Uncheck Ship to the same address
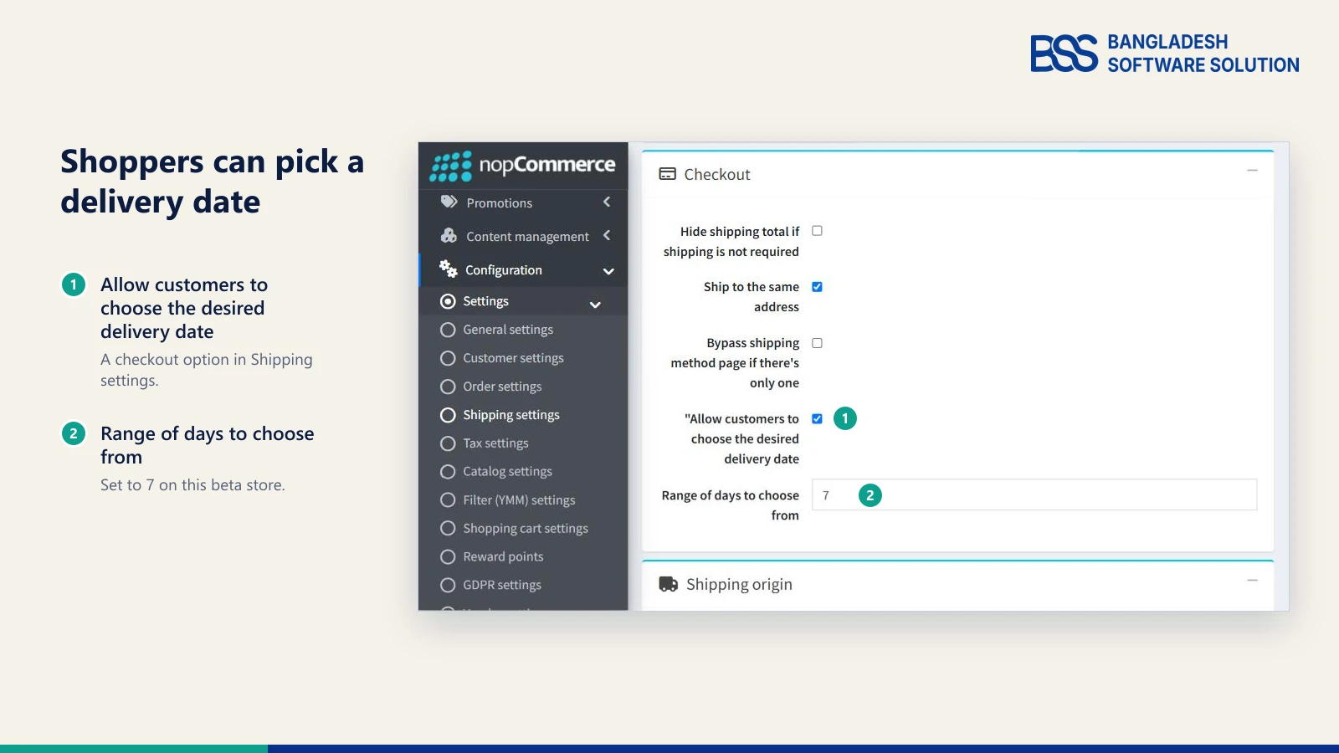The image size is (1339, 753). pos(818,287)
